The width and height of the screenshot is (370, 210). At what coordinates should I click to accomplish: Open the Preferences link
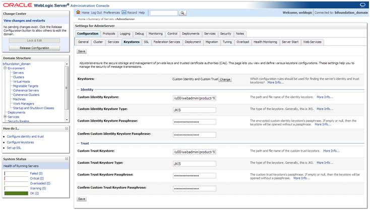tap(111, 13)
